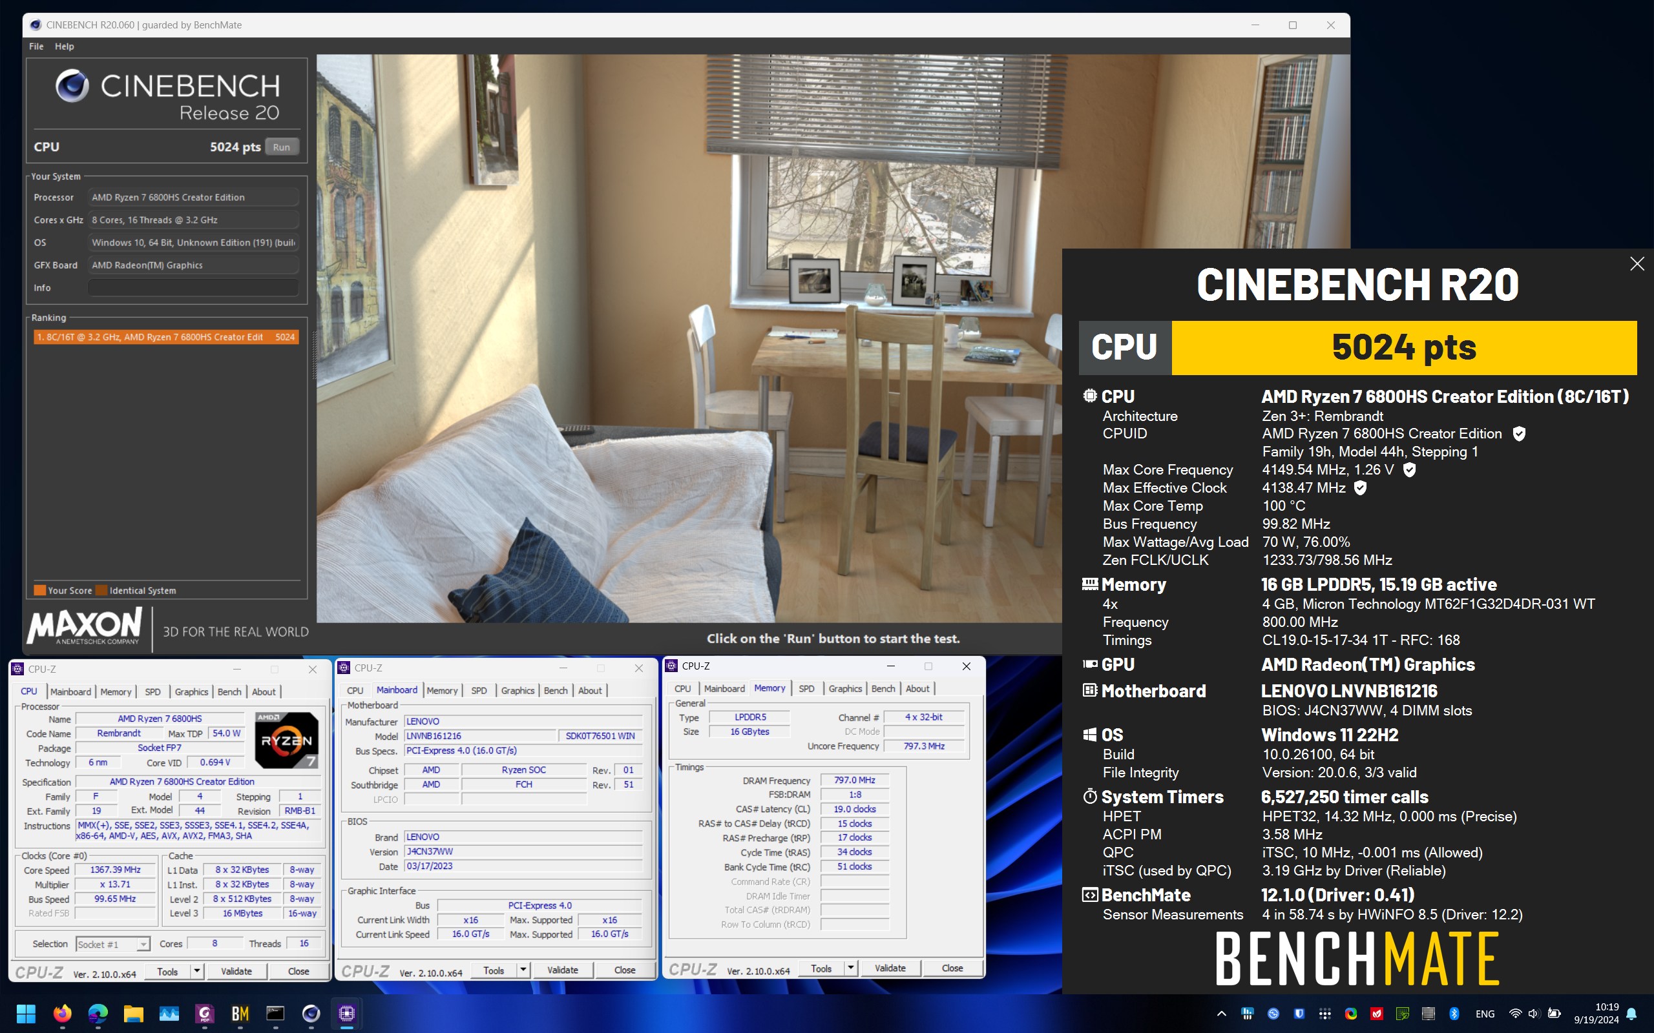
Task: Click the Max TDP value 54.0 W
Action: (x=226, y=733)
